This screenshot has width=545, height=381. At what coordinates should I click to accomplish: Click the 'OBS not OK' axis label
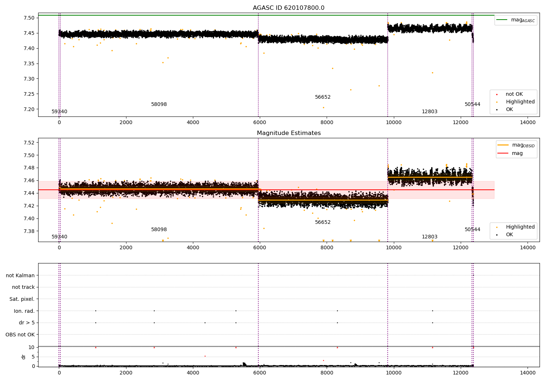click(x=20, y=335)
